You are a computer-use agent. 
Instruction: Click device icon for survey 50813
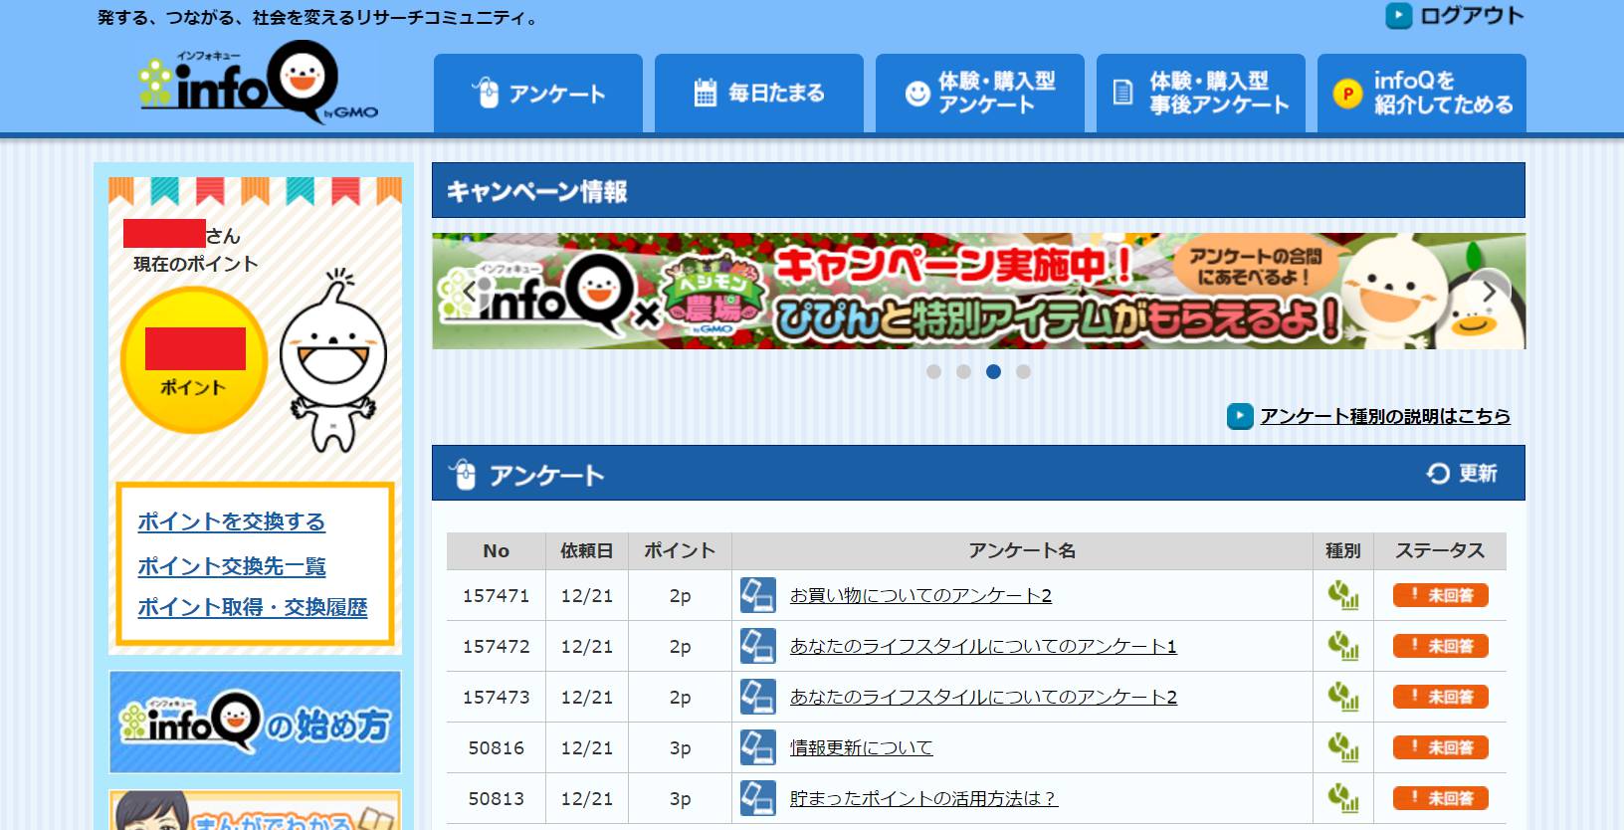758,798
